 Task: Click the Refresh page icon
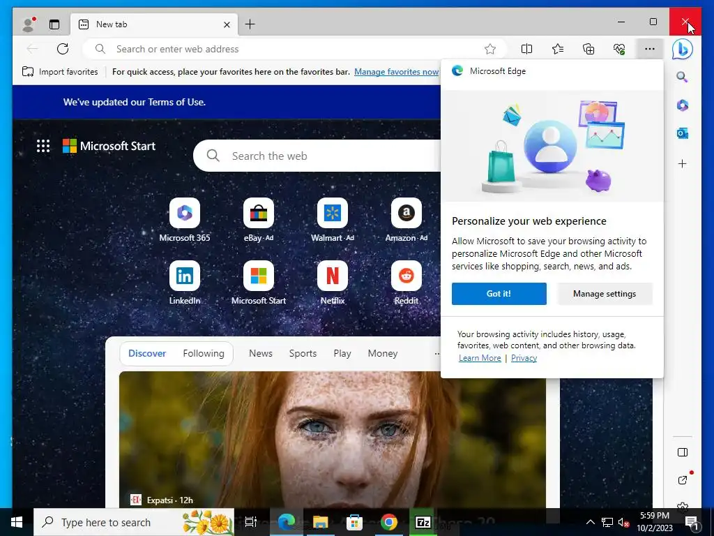63,49
